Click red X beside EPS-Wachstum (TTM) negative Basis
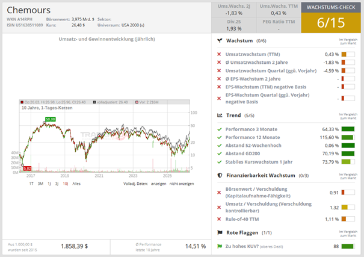 [219, 87]
